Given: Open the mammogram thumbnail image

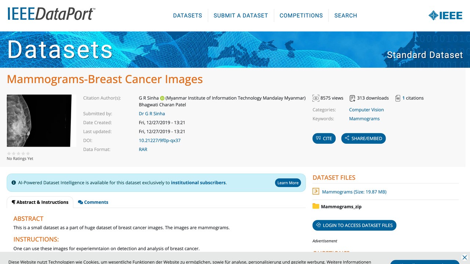Looking at the screenshot, I should tap(41, 121).
